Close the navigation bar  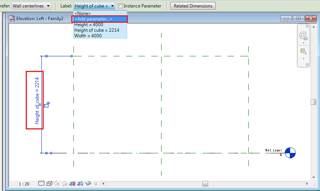[x=307, y=26]
